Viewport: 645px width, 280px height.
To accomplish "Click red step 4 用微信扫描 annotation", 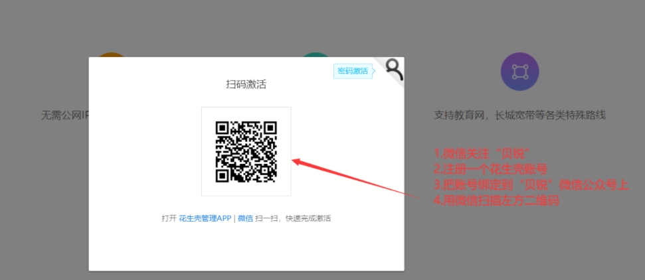I will [x=496, y=200].
